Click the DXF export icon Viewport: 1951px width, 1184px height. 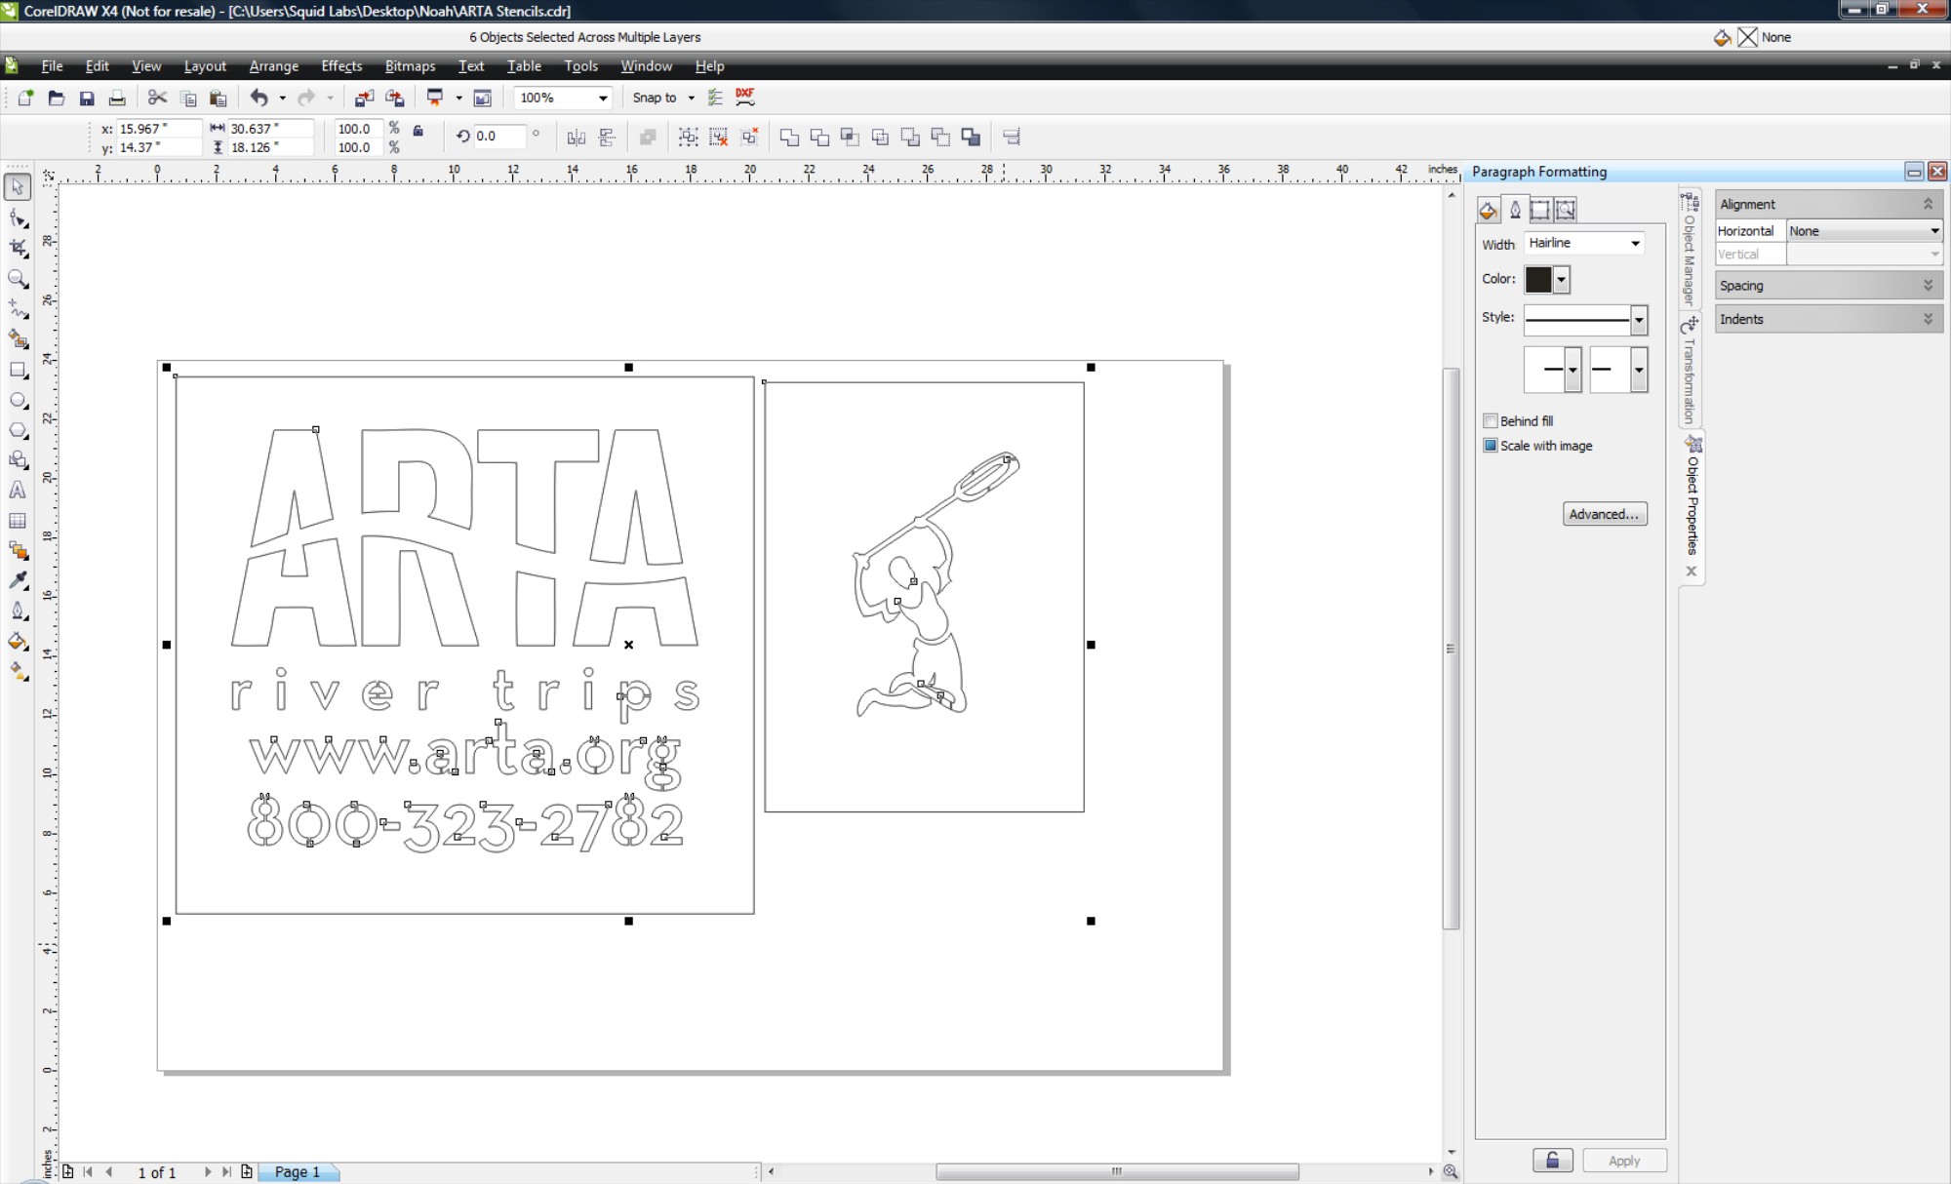745,97
